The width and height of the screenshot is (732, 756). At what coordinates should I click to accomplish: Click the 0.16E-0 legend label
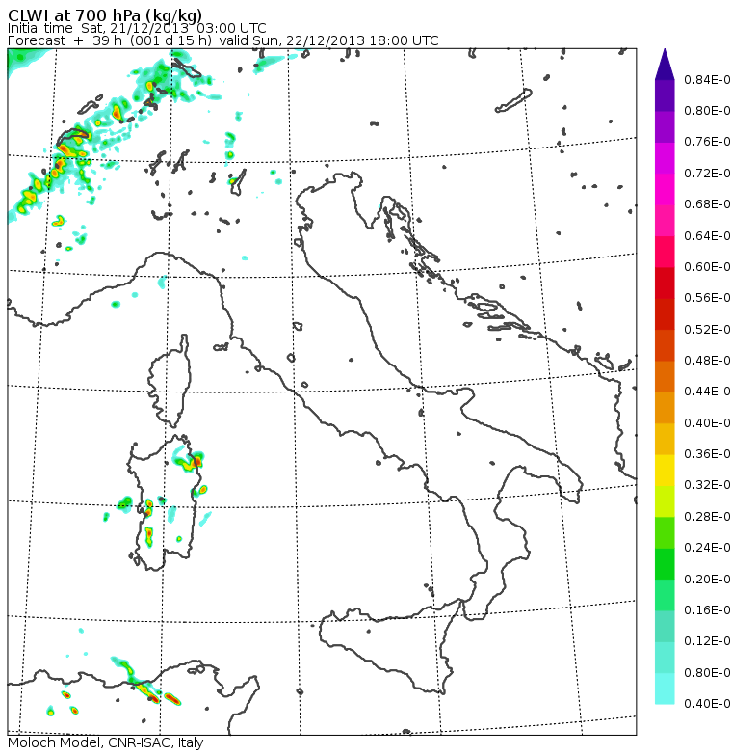pyautogui.click(x=707, y=609)
